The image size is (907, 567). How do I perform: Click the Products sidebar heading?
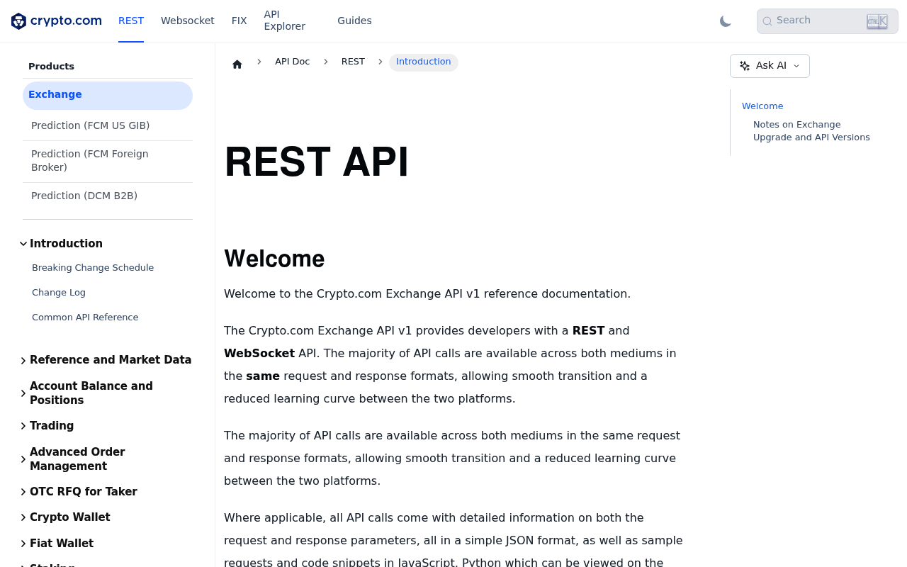pos(51,67)
